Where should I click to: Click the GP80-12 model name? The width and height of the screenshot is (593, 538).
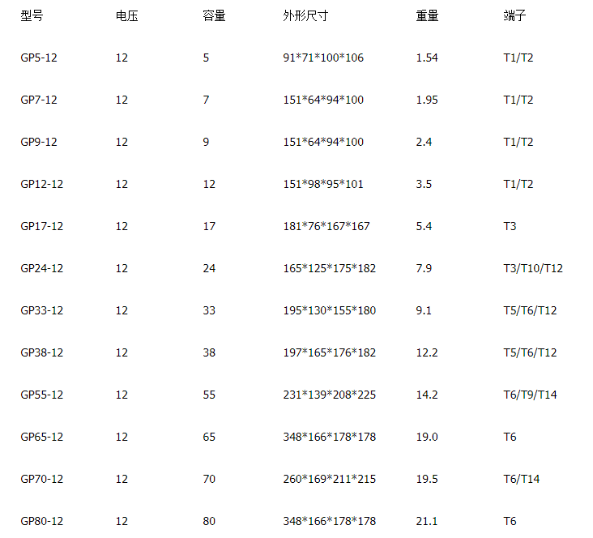(41, 521)
